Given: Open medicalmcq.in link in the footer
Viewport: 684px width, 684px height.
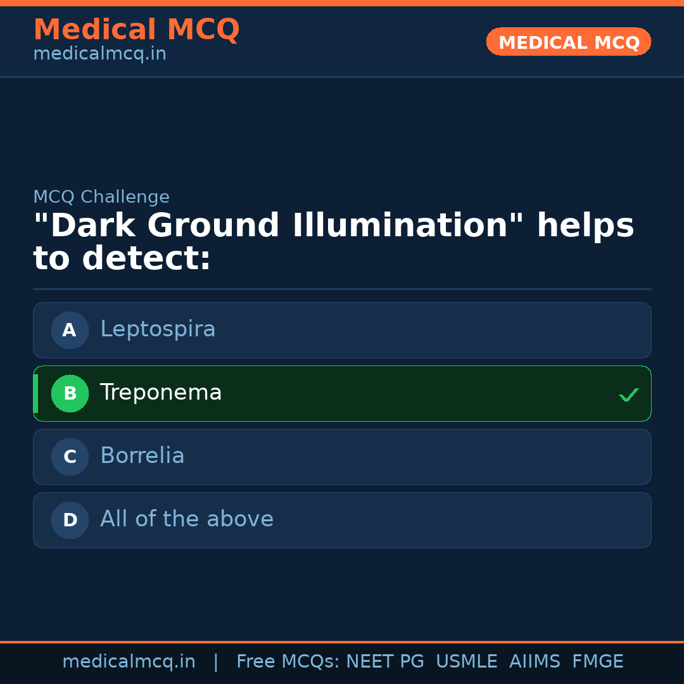Looking at the screenshot, I should pyautogui.click(x=129, y=662).
